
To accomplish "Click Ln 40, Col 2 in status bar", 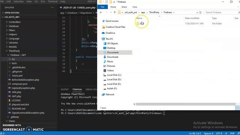I will (195, 133).
